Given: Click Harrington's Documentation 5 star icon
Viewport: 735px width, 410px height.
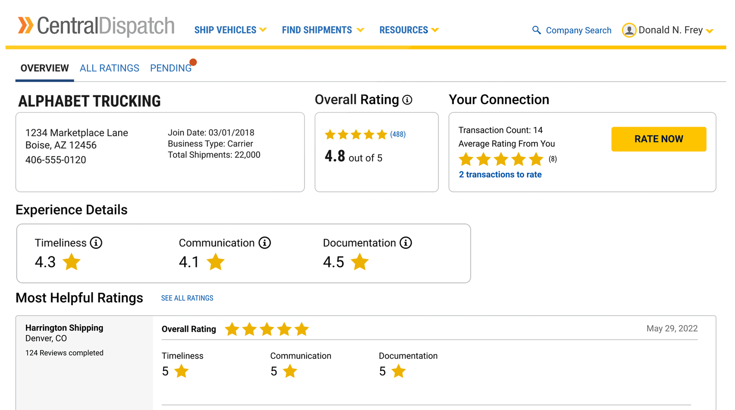Looking at the screenshot, I should tap(399, 371).
